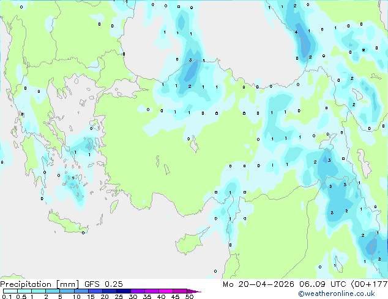Viewport: 388px width, 299px height.
Task: Click legend scale label '40'
Action: [161, 297]
